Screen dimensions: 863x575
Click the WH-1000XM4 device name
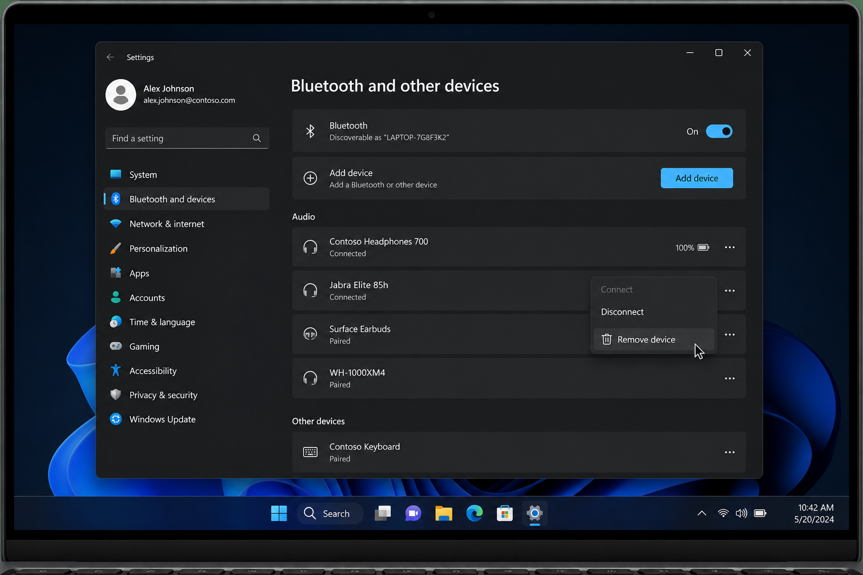[x=357, y=372]
